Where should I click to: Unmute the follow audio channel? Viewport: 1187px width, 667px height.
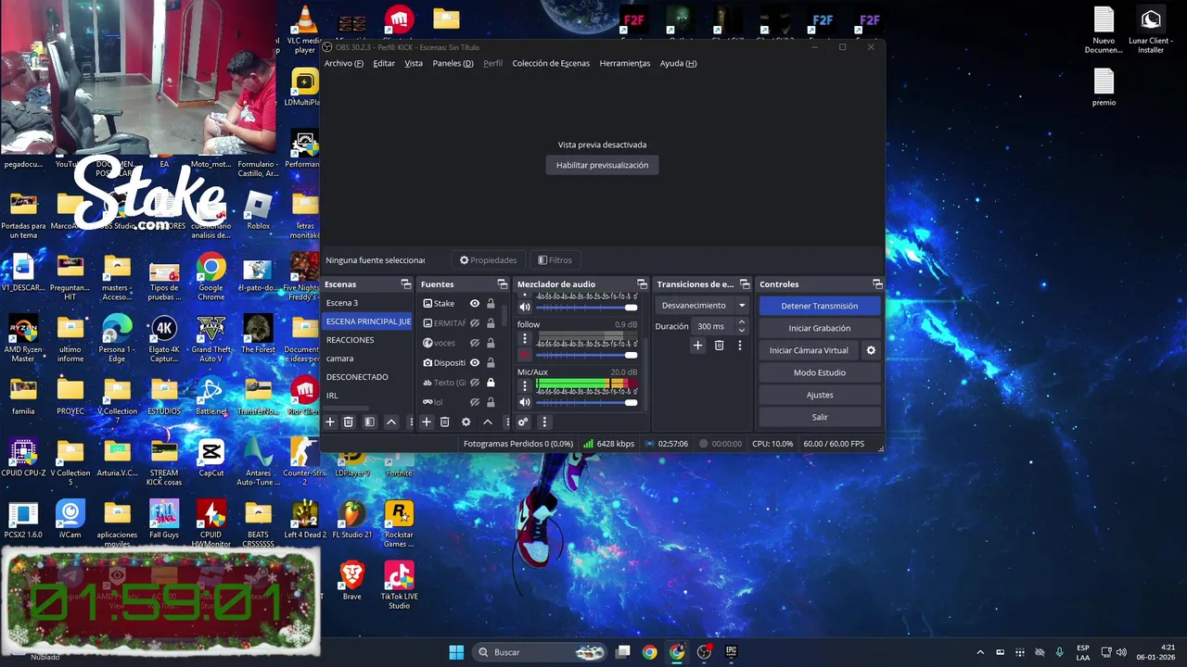(x=525, y=355)
